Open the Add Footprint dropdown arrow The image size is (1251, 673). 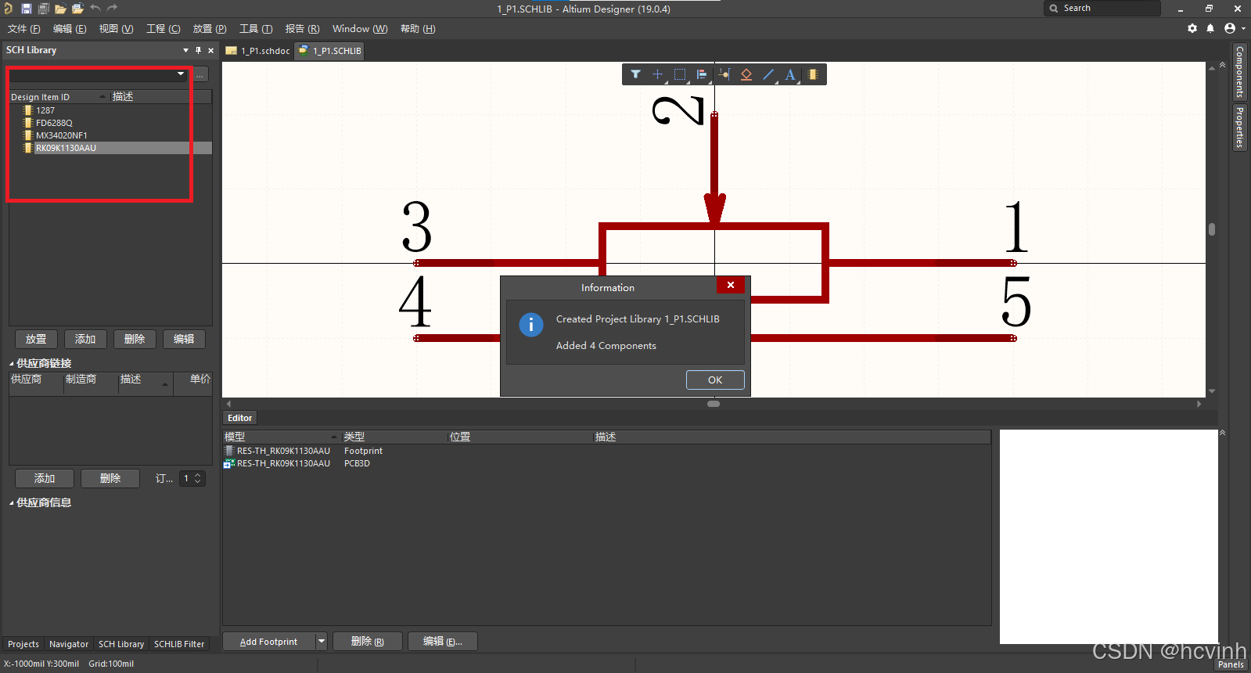click(321, 642)
